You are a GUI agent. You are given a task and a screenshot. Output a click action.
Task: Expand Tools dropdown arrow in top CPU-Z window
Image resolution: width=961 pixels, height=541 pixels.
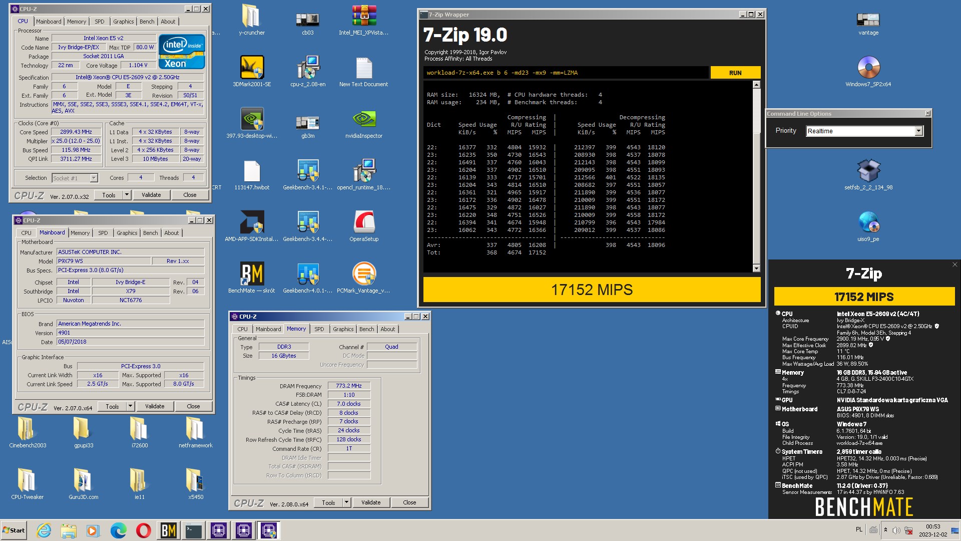[x=127, y=195]
